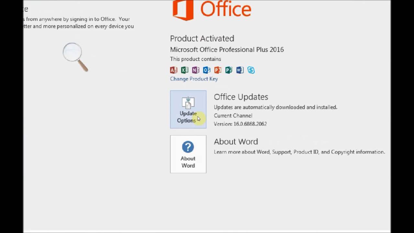
Task: Click the version number text
Action: tap(240, 124)
